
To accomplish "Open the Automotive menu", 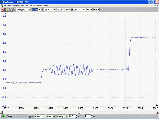I will coord(38,6).
